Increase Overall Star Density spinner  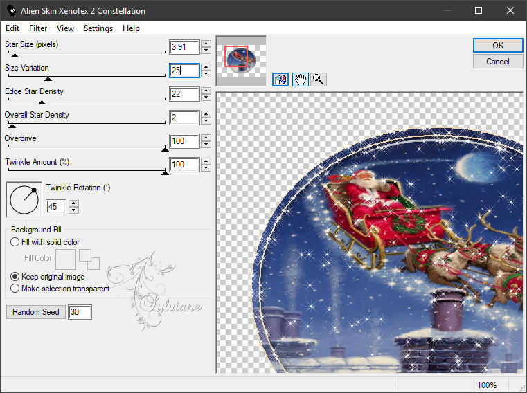tap(206, 114)
